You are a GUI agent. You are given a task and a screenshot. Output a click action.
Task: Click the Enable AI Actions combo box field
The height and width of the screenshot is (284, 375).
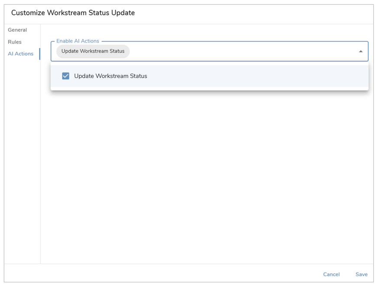pos(209,51)
